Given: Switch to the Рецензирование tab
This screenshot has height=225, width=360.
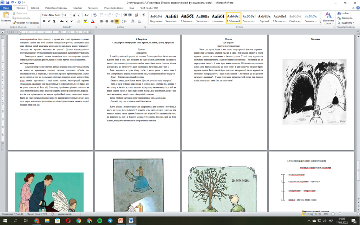Looking at the screenshot, I should coord(114,8).
